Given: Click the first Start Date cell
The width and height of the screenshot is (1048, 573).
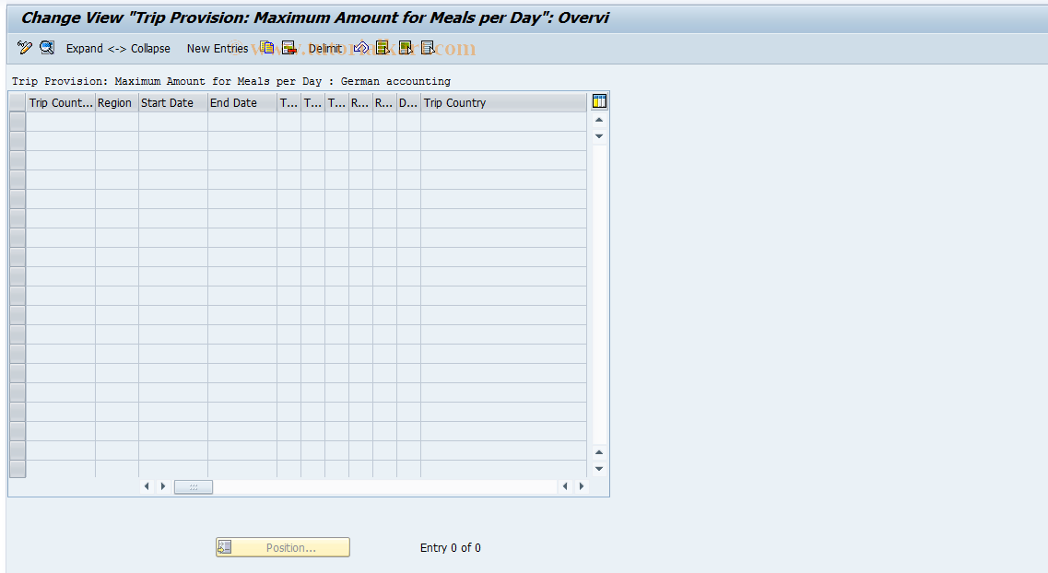Looking at the screenshot, I should [x=173, y=122].
